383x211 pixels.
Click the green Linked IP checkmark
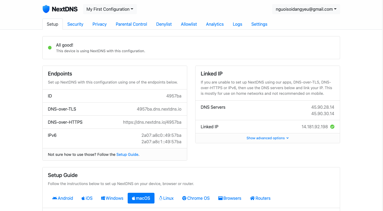(x=332, y=127)
